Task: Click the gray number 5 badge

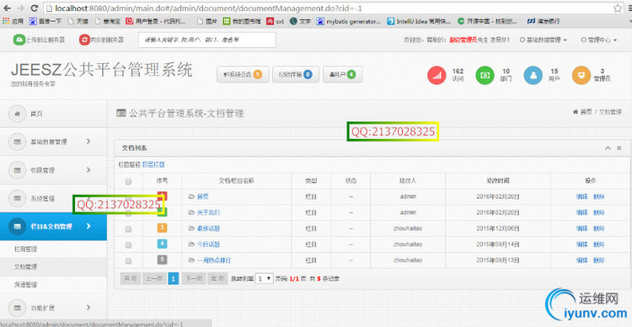Action: (163, 260)
